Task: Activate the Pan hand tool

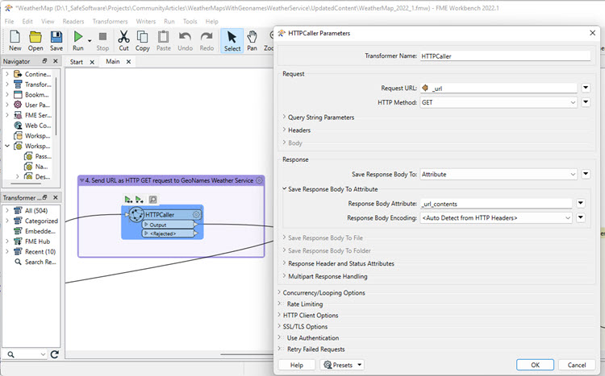Action: coord(252,40)
